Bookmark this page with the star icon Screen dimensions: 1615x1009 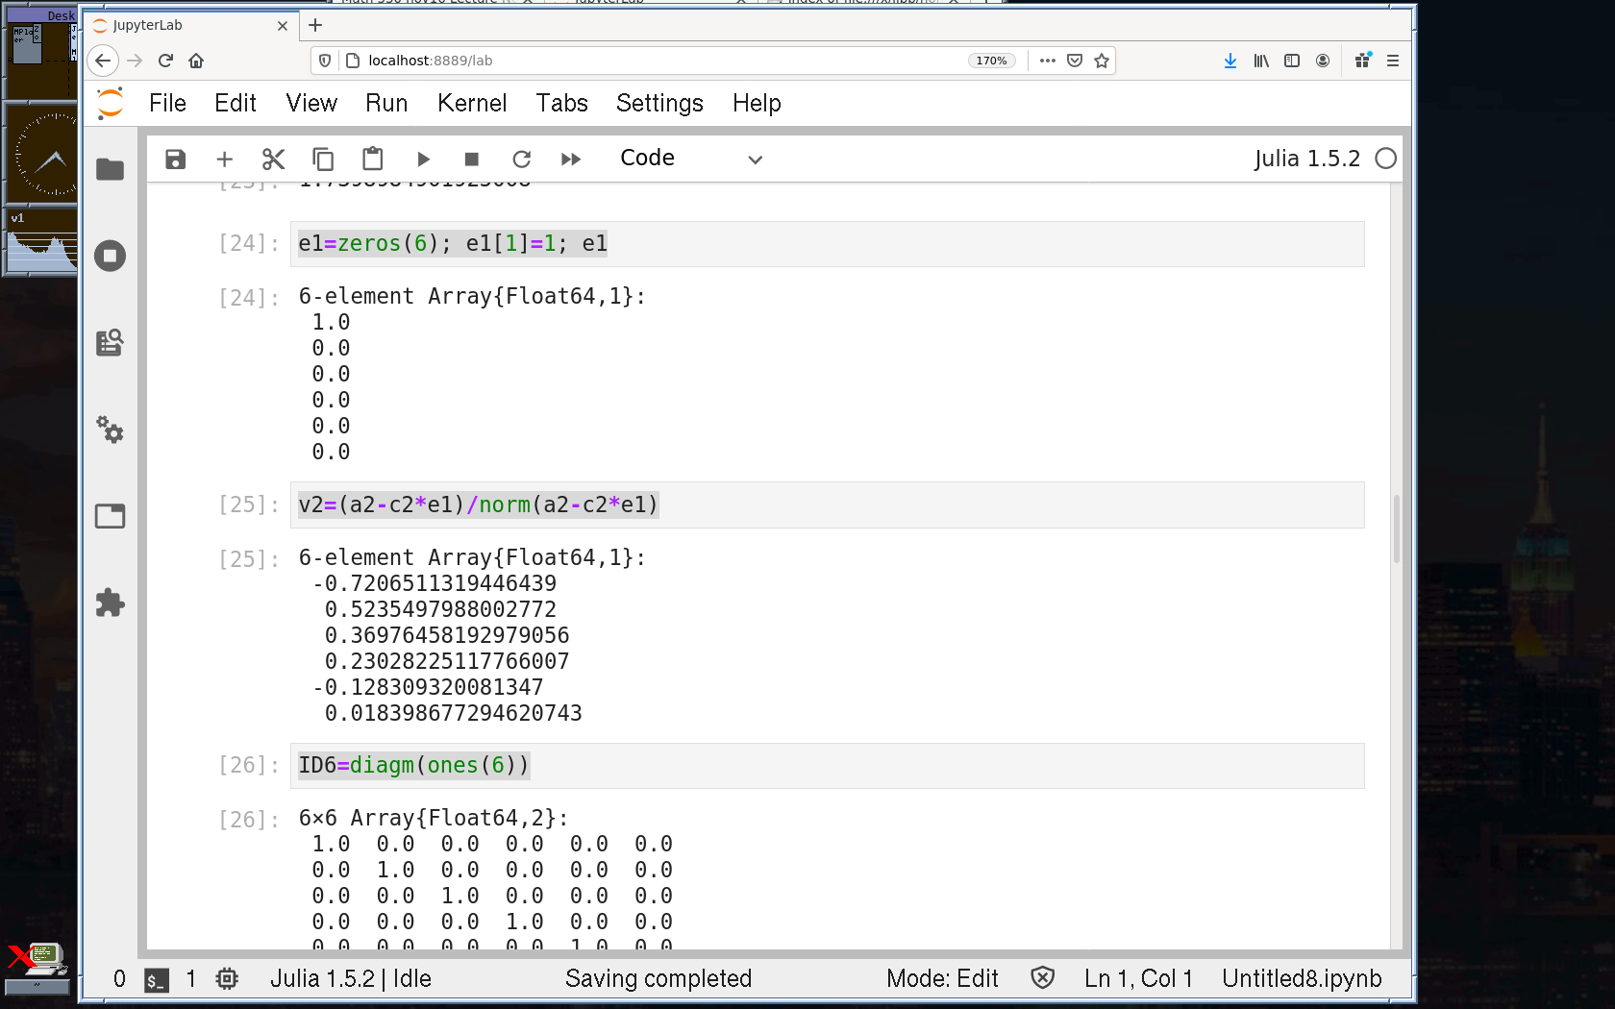(1102, 61)
